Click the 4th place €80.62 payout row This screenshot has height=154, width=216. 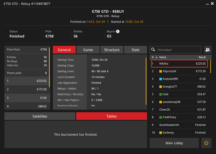point(27,106)
